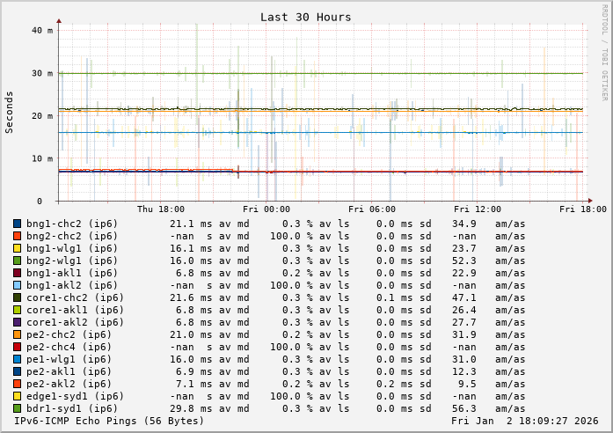Click the bng1-chc2 legend color swatch
The height and width of the screenshot is (433, 613).
coord(17,224)
